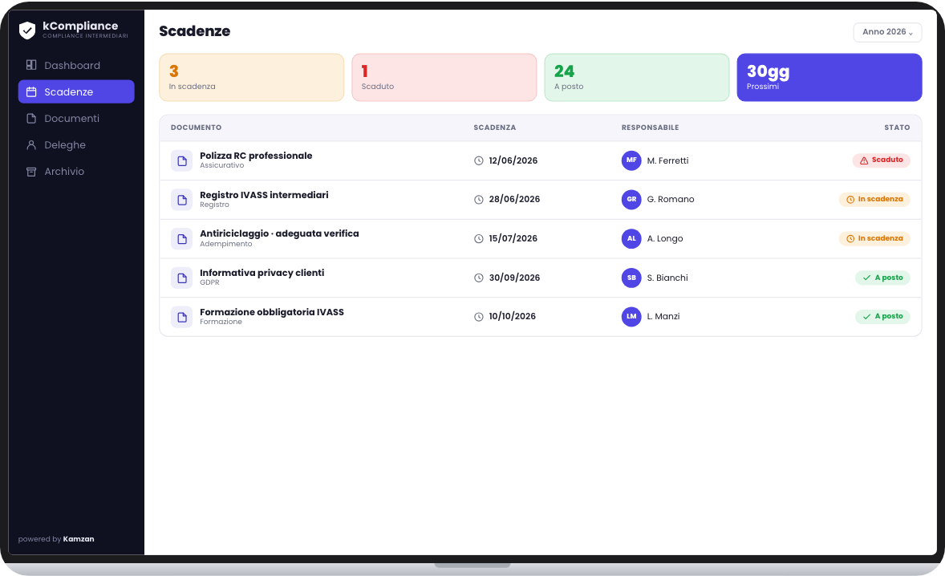The image size is (945, 576).
Task: Click the clock icon beside 12/06/2026
Action: click(479, 160)
